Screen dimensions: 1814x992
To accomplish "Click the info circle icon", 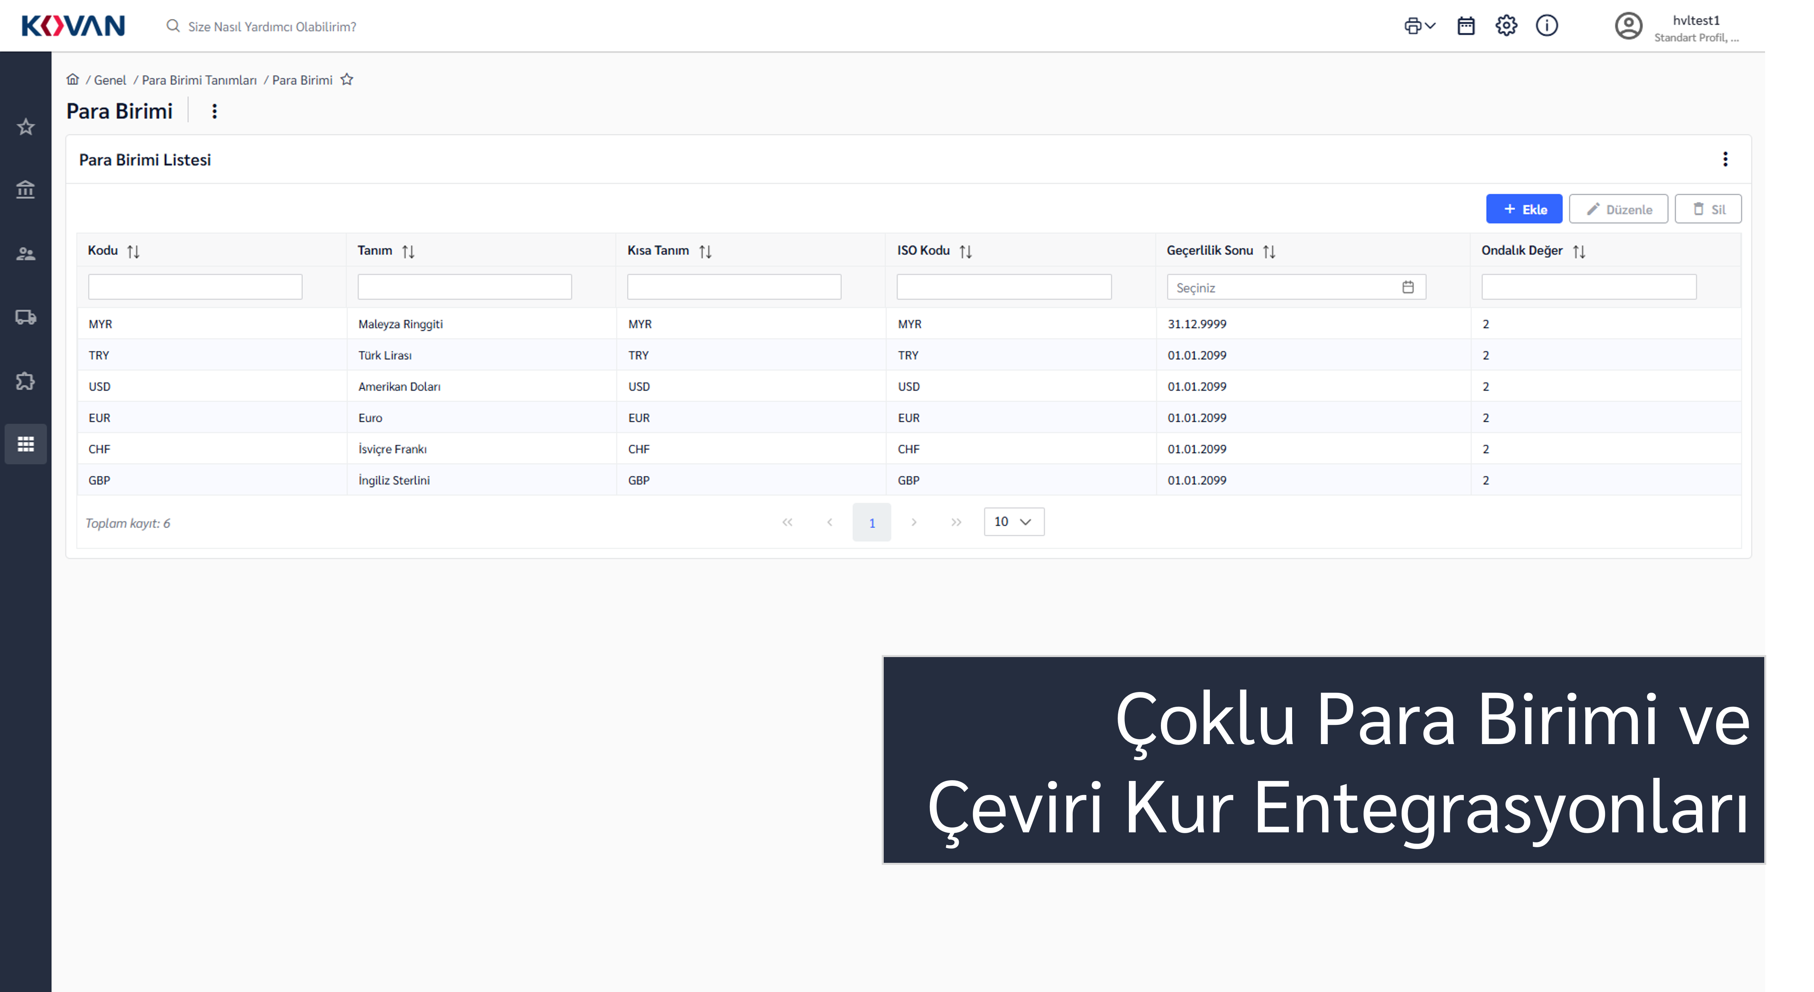I will tap(1546, 26).
